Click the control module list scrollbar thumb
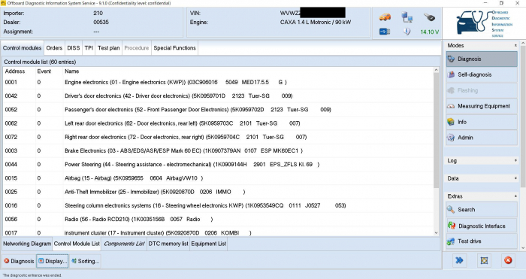Screen dimensions: 526x279 436,130
